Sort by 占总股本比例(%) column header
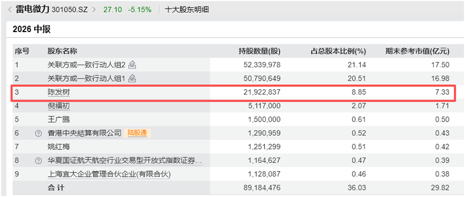The image size is (465, 197). coord(338,51)
